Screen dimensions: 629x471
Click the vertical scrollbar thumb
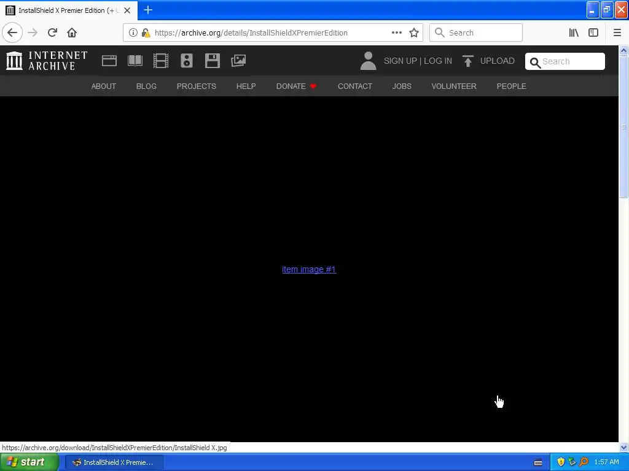(x=624, y=126)
